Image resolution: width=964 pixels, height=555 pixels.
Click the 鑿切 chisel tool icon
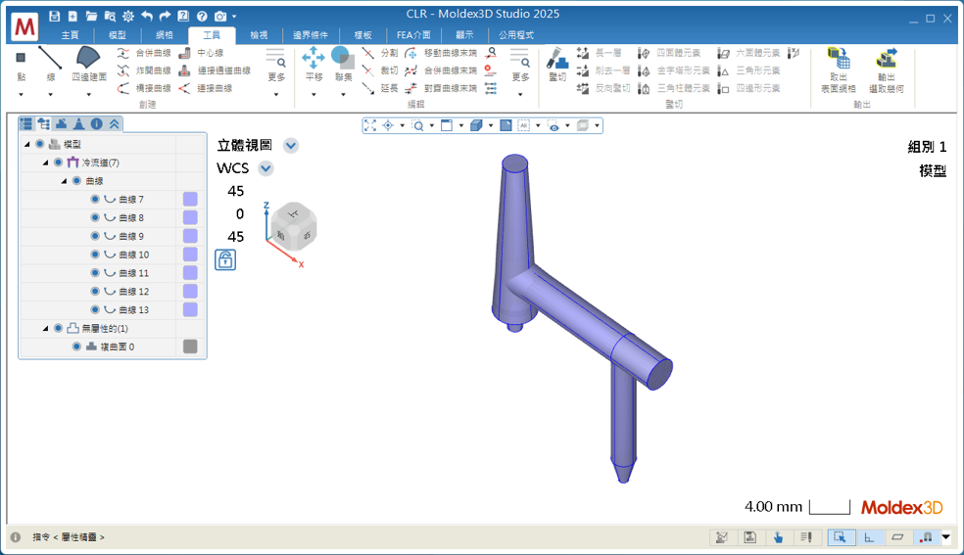tap(556, 59)
